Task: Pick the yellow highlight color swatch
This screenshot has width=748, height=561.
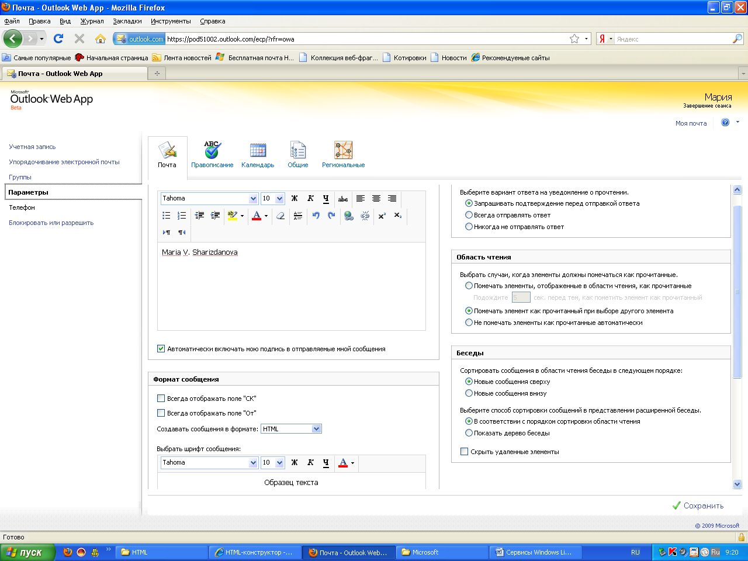Action: tap(233, 216)
